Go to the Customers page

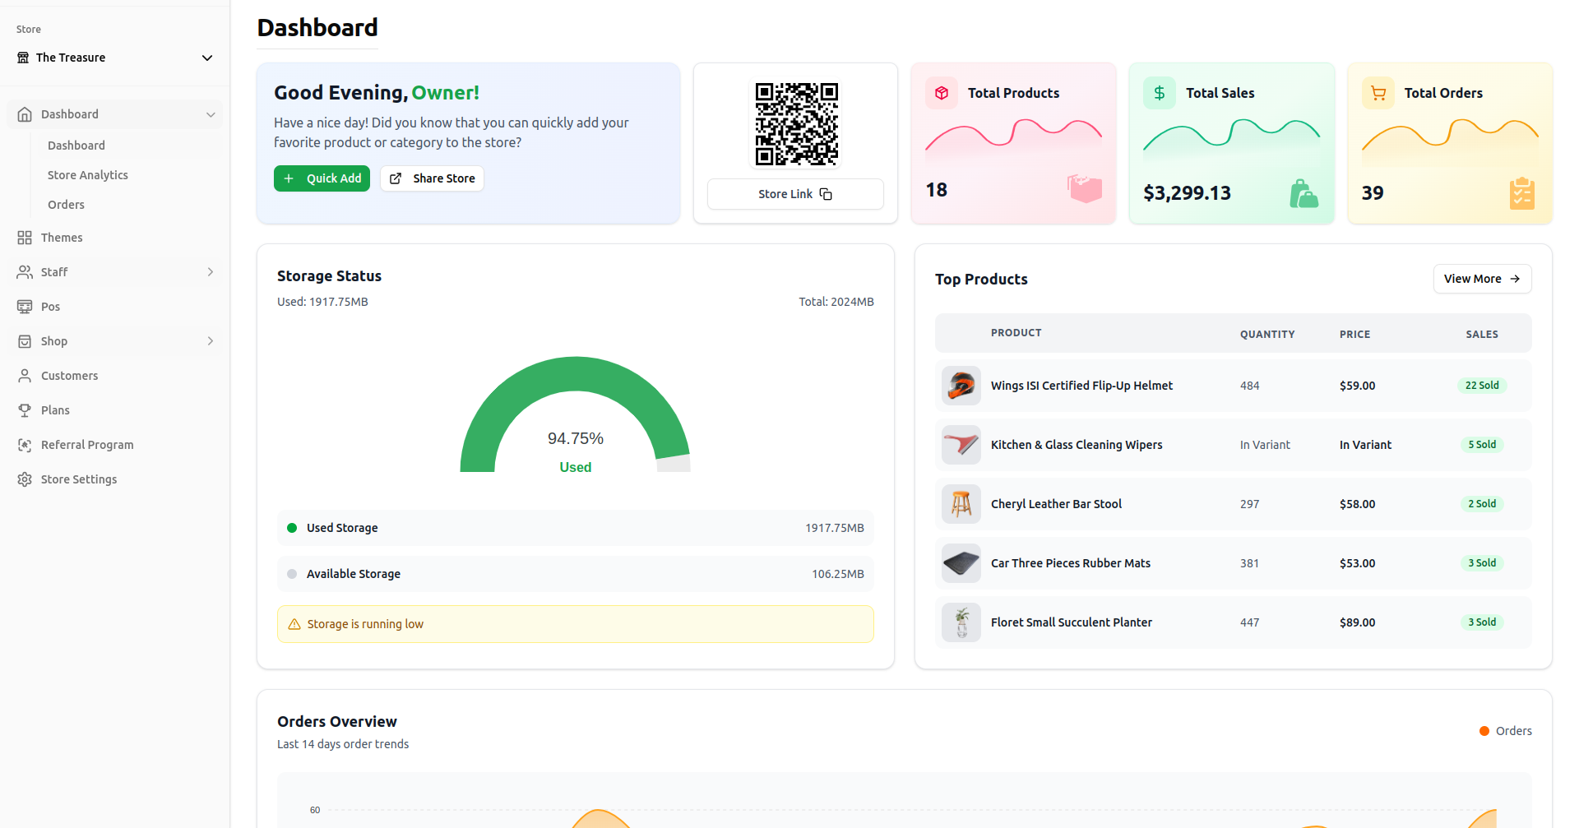pyautogui.click(x=69, y=376)
